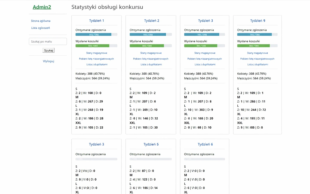Click empty Otrzymane zgłoszenia bar in Tydzień 5

coord(151,159)
